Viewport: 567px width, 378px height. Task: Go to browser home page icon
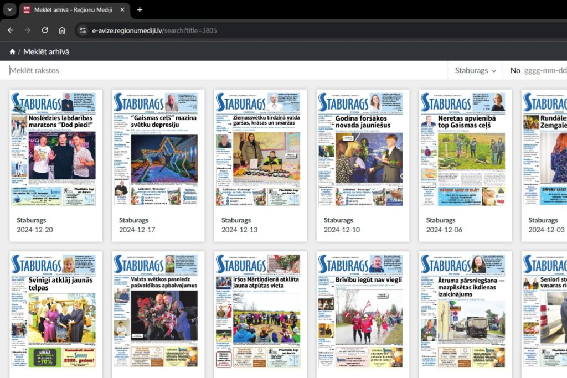pyautogui.click(x=62, y=30)
